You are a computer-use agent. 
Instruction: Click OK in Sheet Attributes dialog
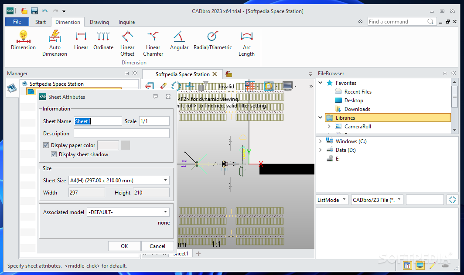point(124,246)
